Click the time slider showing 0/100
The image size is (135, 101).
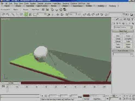click(11, 83)
